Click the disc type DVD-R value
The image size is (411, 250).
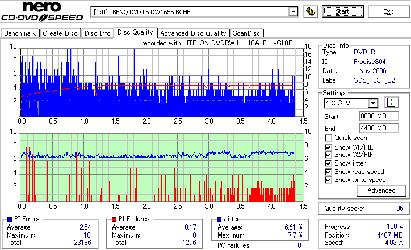[x=364, y=52]
